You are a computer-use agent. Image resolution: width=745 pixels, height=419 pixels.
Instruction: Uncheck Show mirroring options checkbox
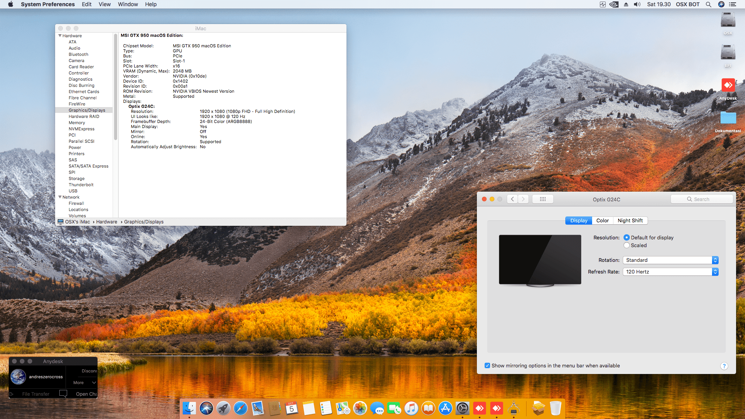487,365
